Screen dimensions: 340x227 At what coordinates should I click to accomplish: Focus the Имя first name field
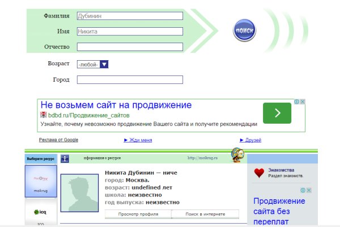130,31
